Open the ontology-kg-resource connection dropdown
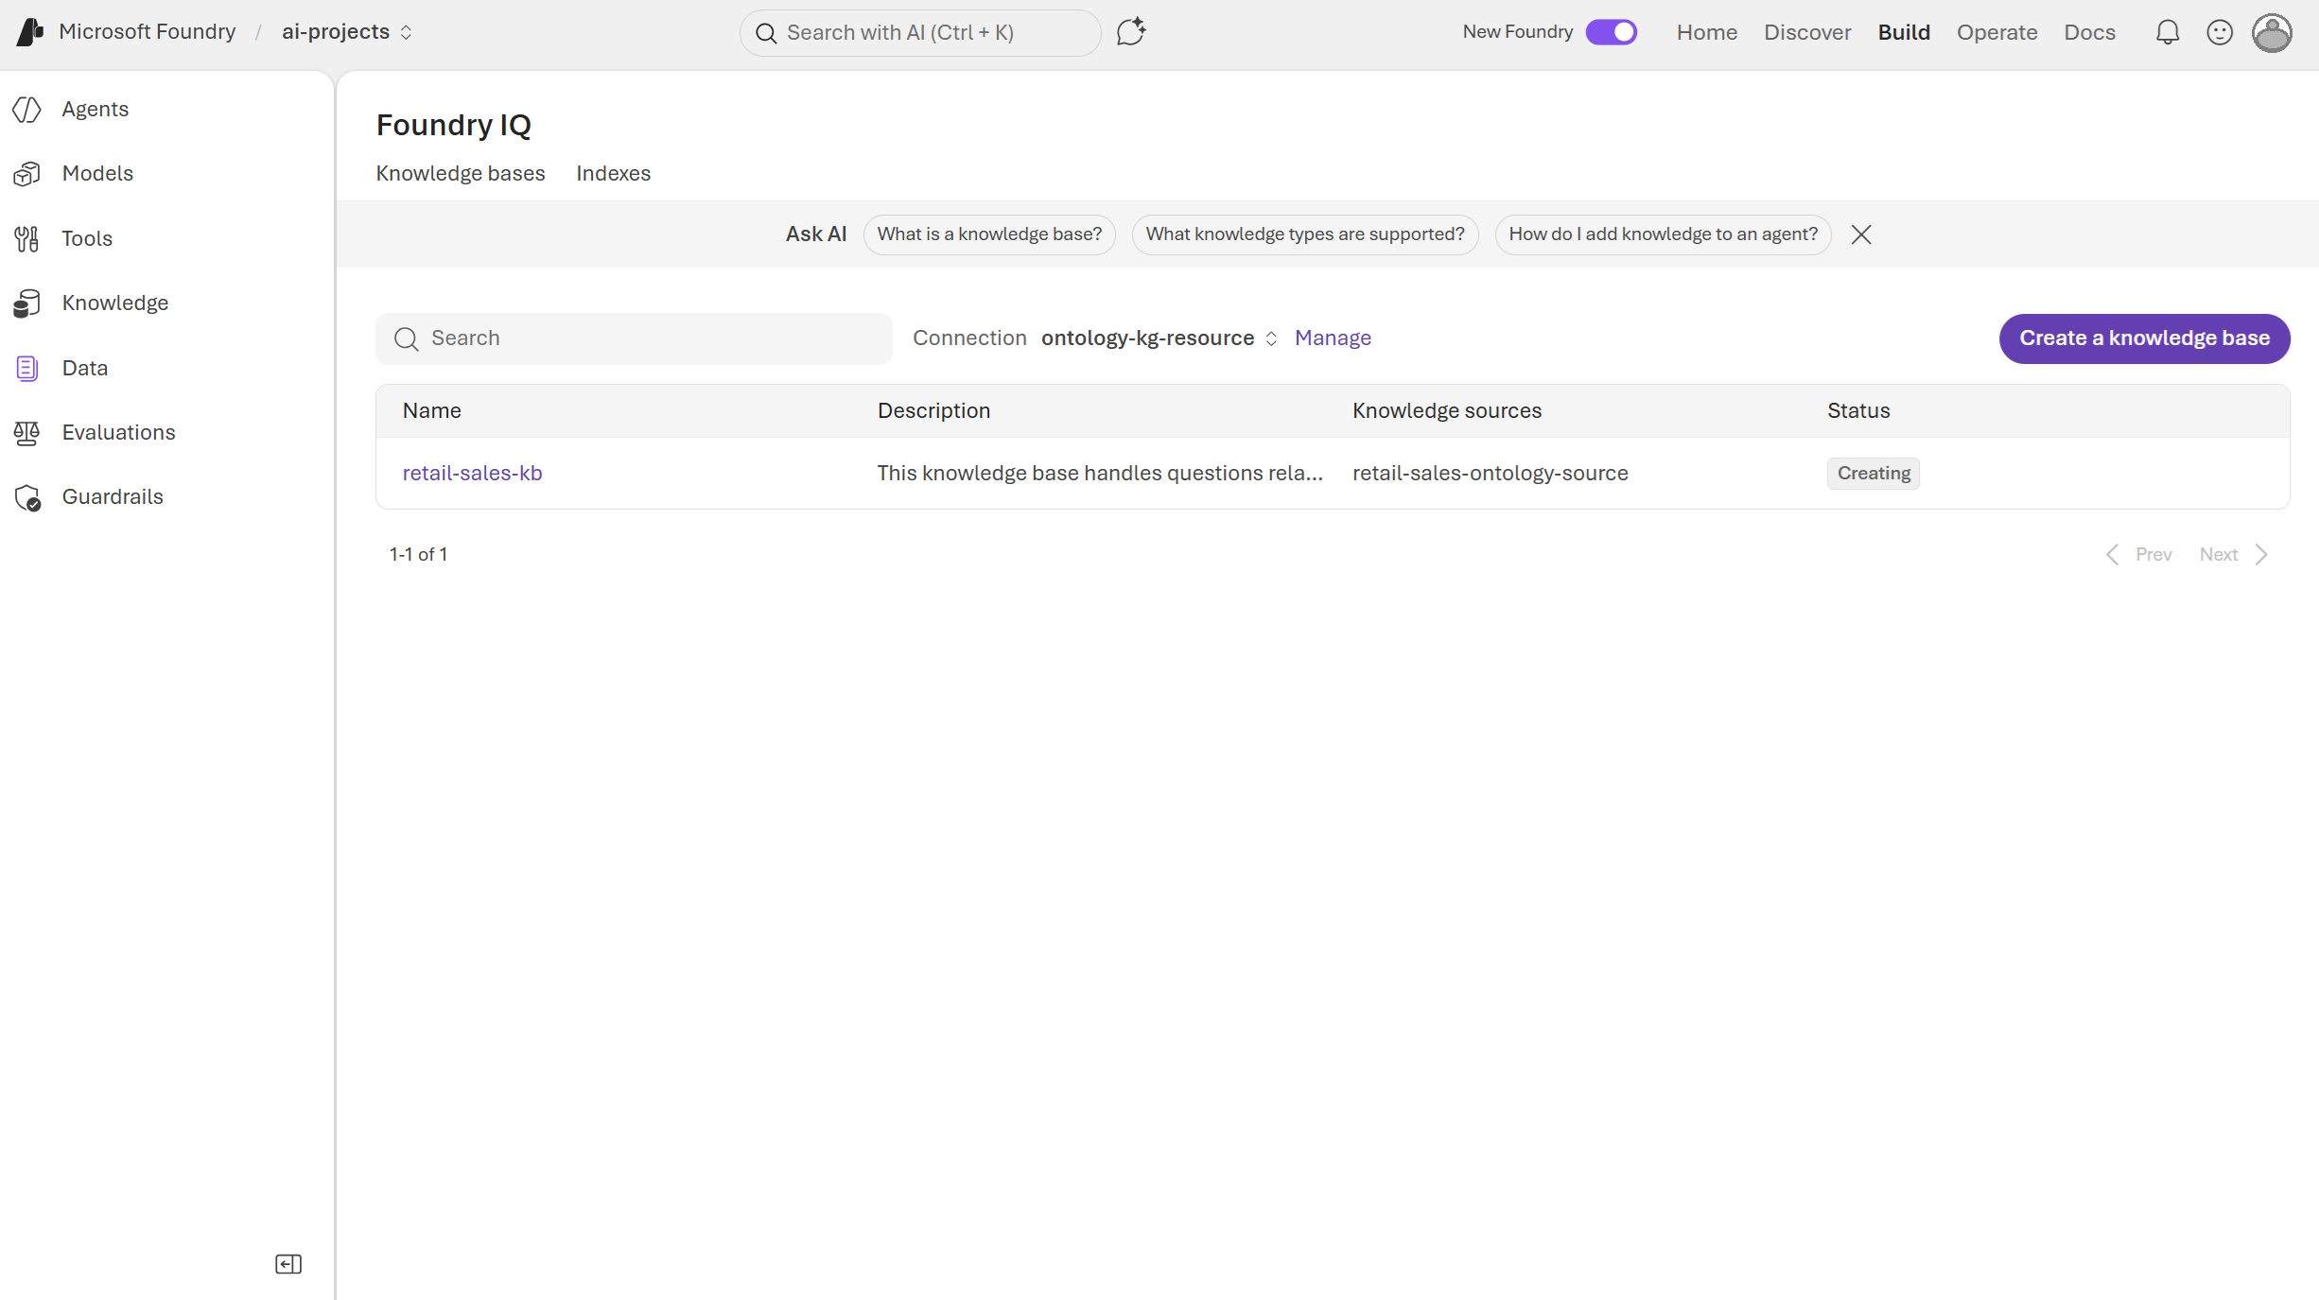The image size is (2319, 1300). point(1159,338)
